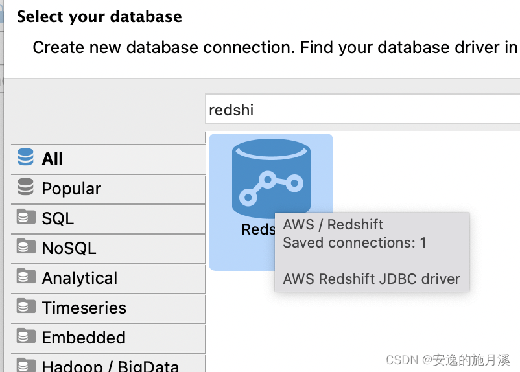Select the Hadoop / BigData category

click(110, 366)
